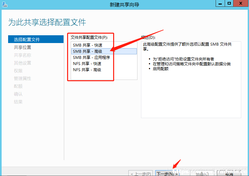Screen dimensions: 249x176
Task: Click the 配额 step in sidebar
Action: click(x=18, y=86)
